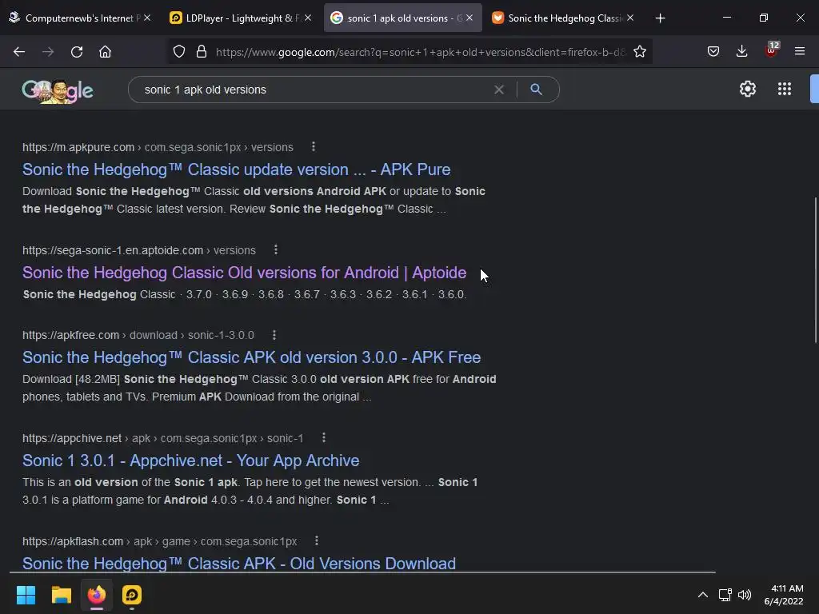Open options for aptoide result

276,250
